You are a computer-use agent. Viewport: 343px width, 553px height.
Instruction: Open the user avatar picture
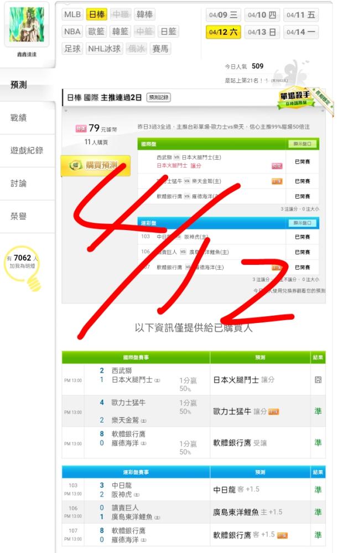pyautogui.click(x=27, y=25)
